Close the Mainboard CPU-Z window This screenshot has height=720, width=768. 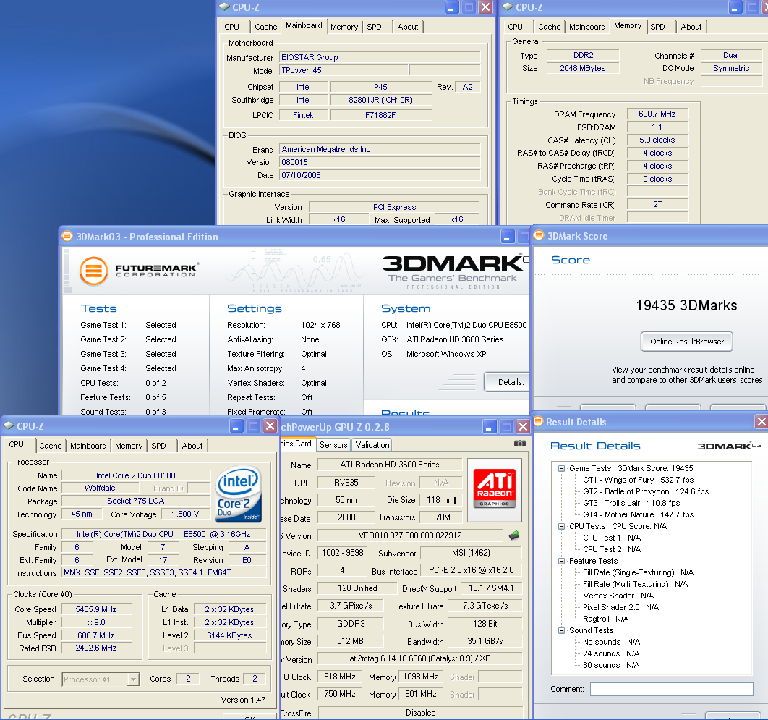point(485,7)
